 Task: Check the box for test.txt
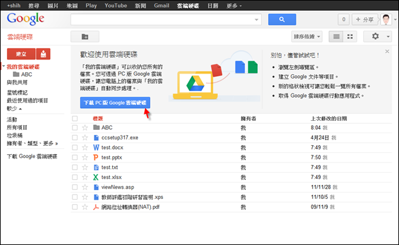[74, 167]
